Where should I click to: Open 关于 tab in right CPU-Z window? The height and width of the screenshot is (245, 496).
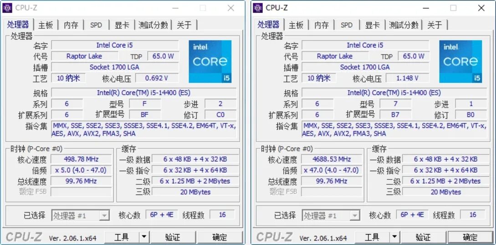click(435, 25)
